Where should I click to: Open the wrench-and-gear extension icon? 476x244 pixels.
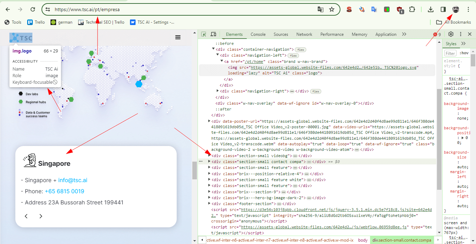tap(362, 9)
